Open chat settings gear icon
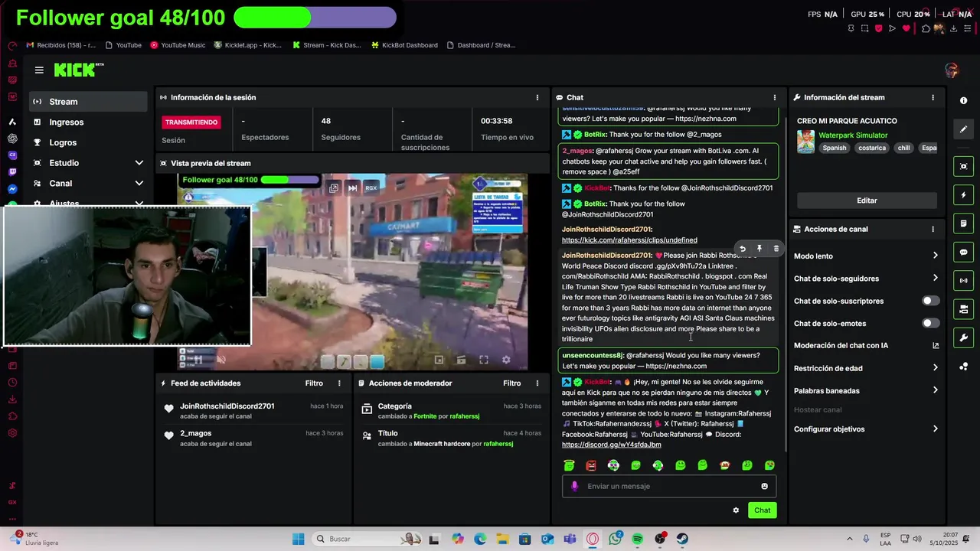980x551 pixels. pyautogui.click(x=736, y=510)
